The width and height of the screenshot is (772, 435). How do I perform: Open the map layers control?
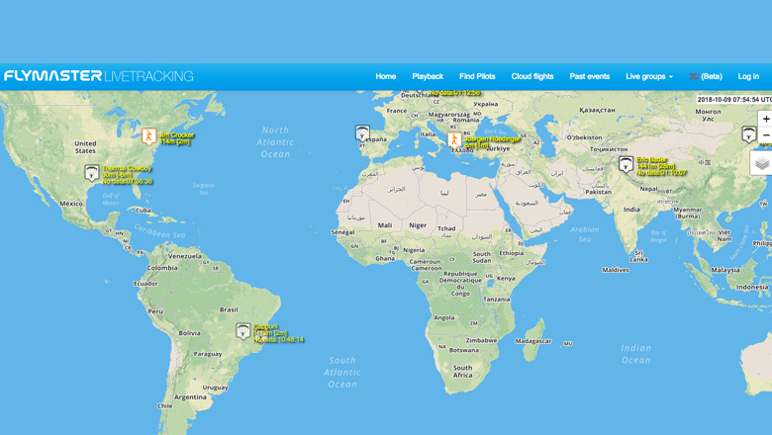pyautogui.click(x=761, y=163)
